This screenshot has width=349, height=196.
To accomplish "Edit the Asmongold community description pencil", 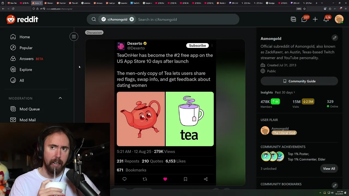I will 335,38.
